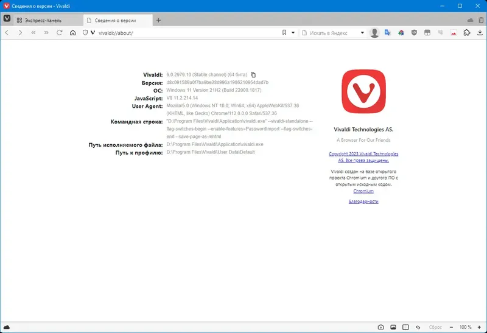487x333 pixels.
Task: Click the User Data\Default profile path
Action: click(x=210, y=152)
